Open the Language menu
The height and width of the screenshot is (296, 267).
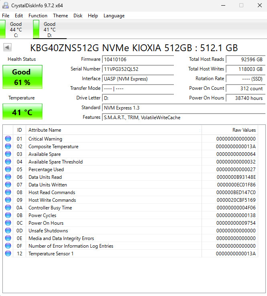[114, 16]
